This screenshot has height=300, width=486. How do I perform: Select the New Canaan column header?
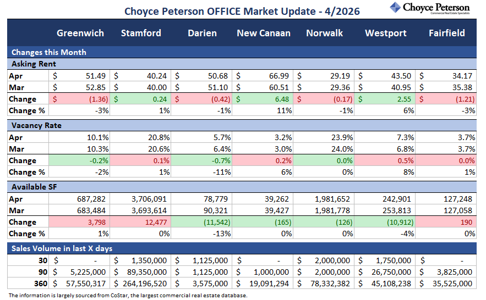(x=264, y=33)
